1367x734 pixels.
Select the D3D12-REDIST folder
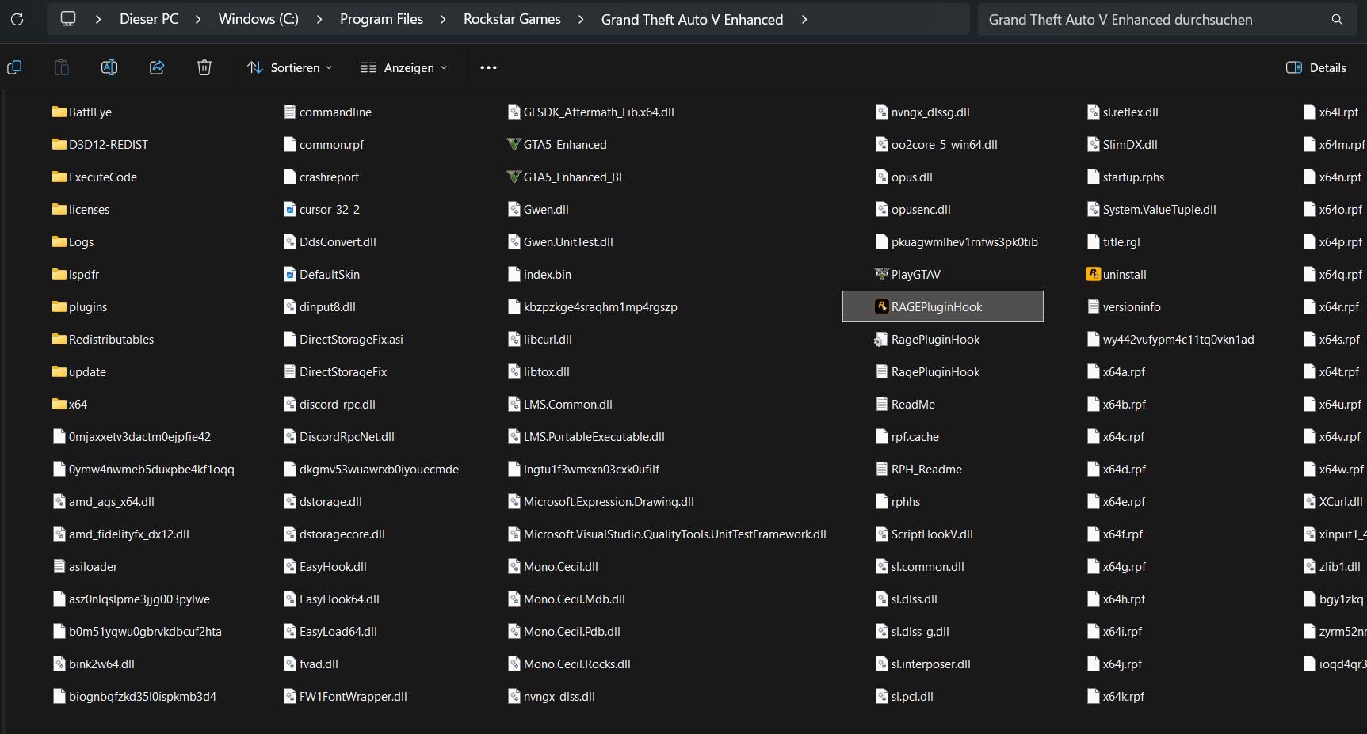(x=100, y=144)
